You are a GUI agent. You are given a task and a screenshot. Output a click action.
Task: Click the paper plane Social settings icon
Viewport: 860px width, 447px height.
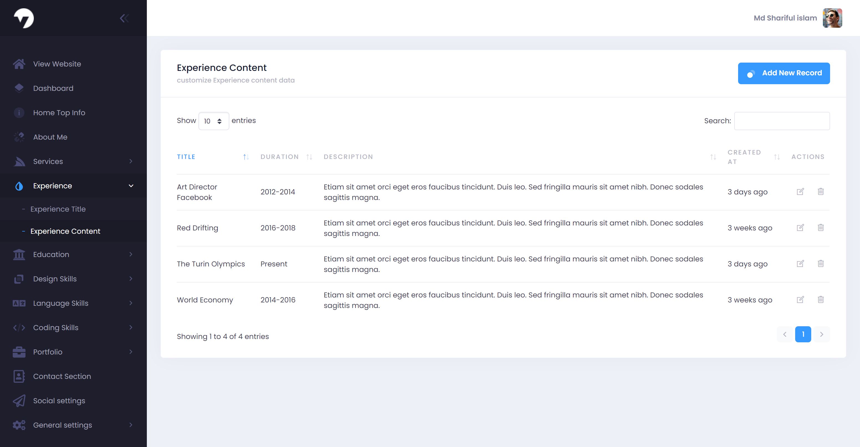(x=19, y=400)
